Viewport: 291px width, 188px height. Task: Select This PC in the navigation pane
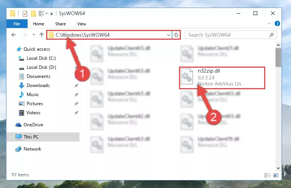coord(43,137)
